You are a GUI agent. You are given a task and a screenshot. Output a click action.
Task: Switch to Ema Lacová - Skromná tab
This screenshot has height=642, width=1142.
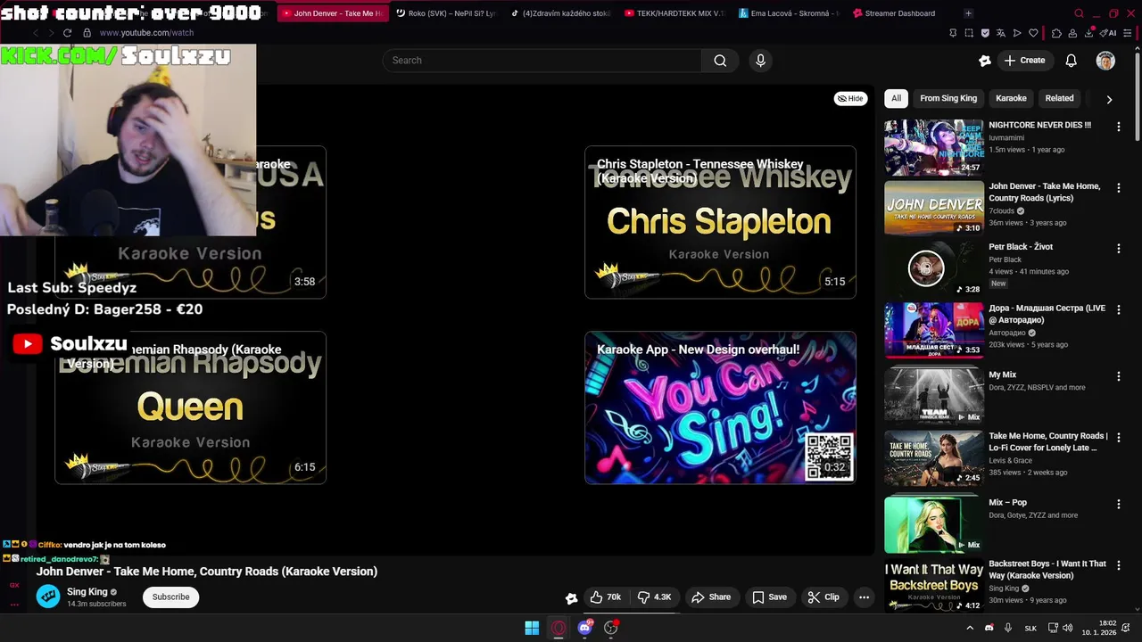[790, 13]
